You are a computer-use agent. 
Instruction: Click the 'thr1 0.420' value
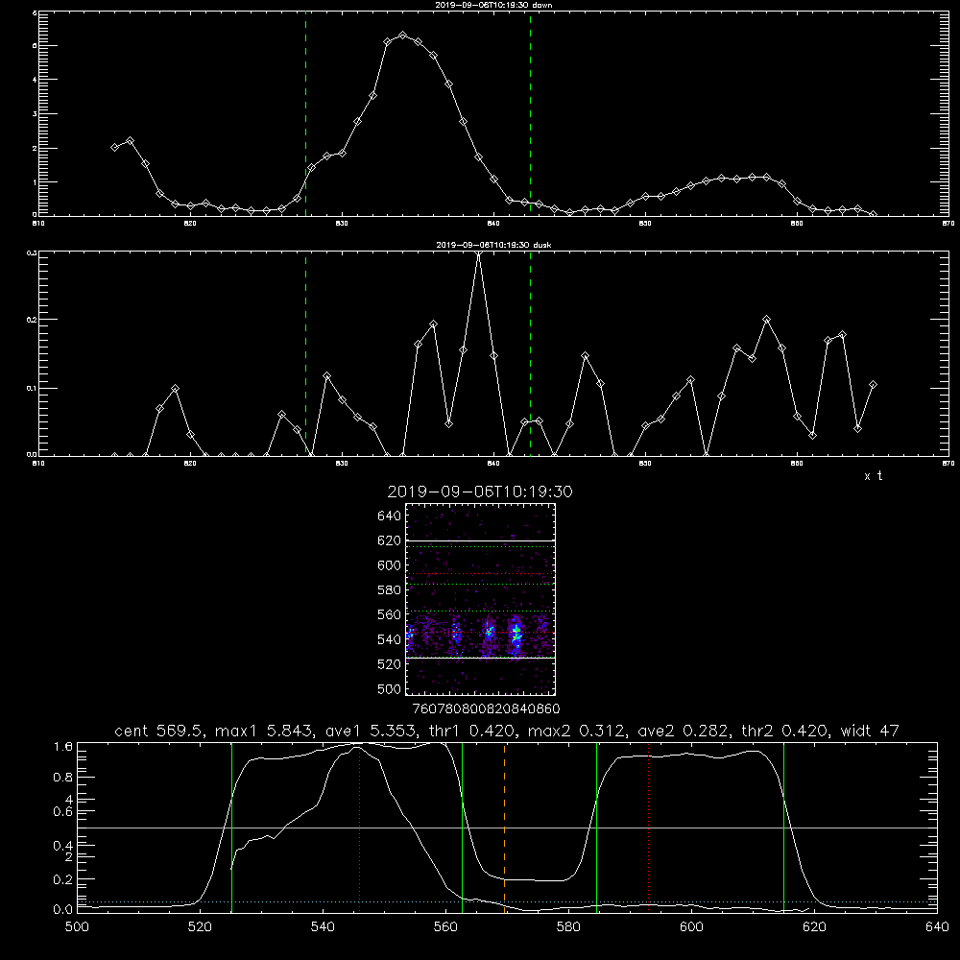tap(472, 731)
